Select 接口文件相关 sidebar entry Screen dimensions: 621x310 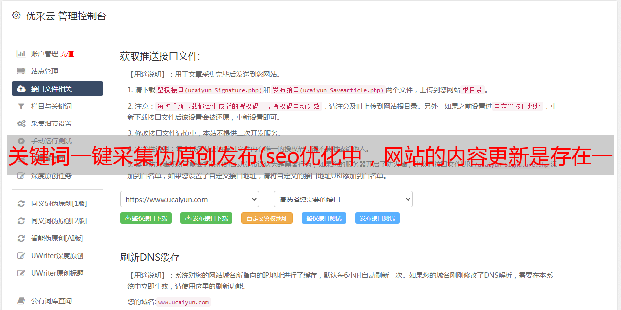click(57, 89)
